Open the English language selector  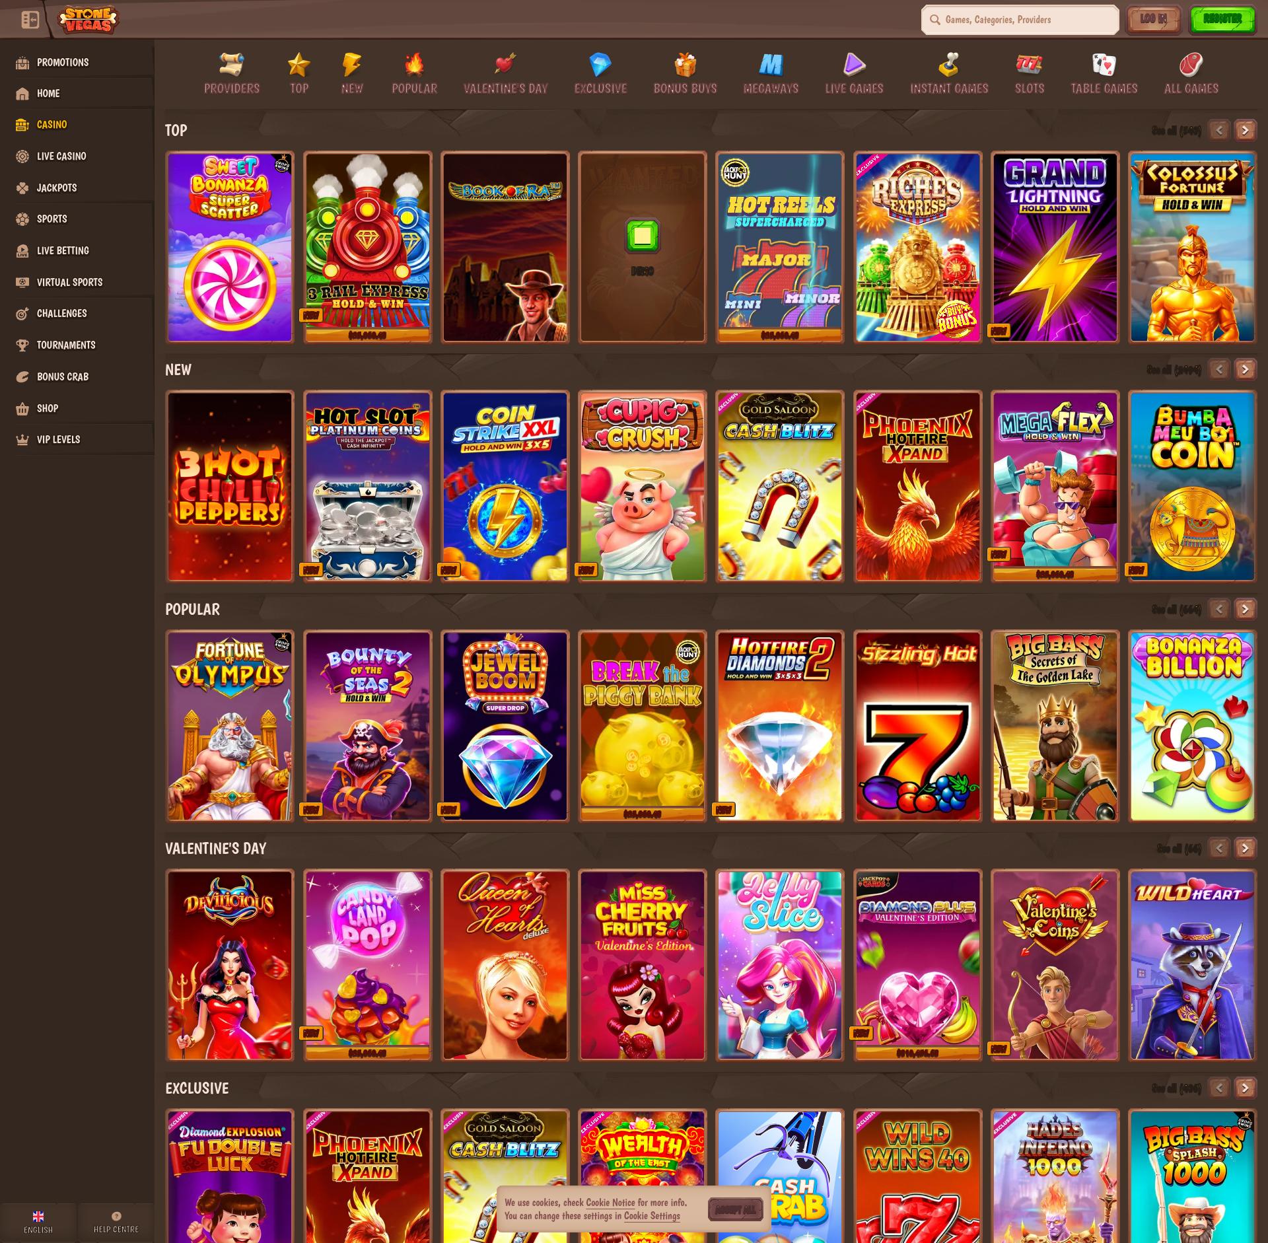click(38, 1222)
